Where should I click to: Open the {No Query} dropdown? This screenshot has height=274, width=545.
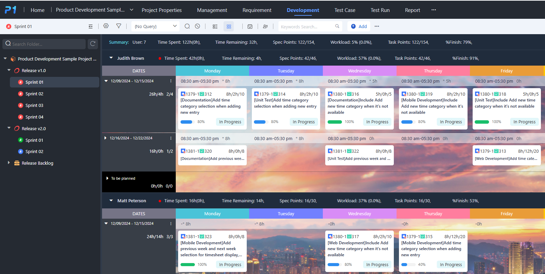155,26
